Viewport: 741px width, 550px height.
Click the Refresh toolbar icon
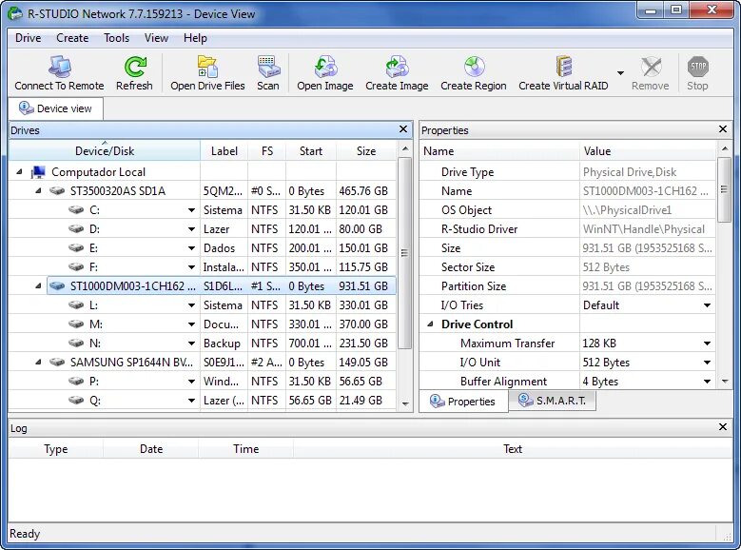(135, 67)
